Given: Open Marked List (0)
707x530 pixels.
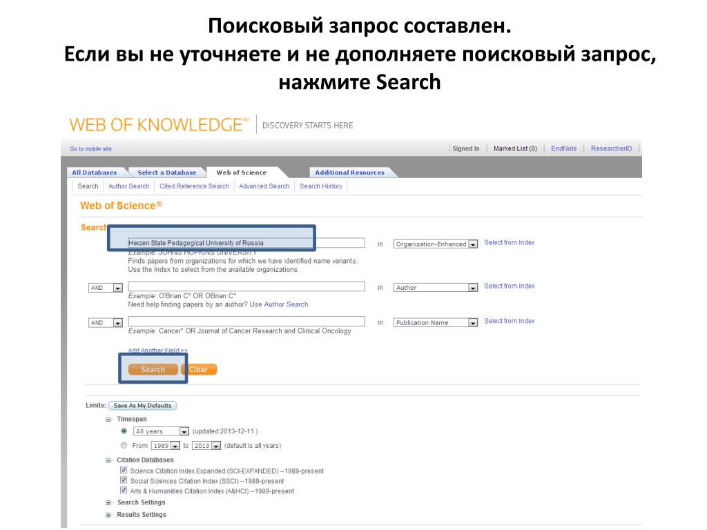Looking at the screenshot, I should 515,148.
